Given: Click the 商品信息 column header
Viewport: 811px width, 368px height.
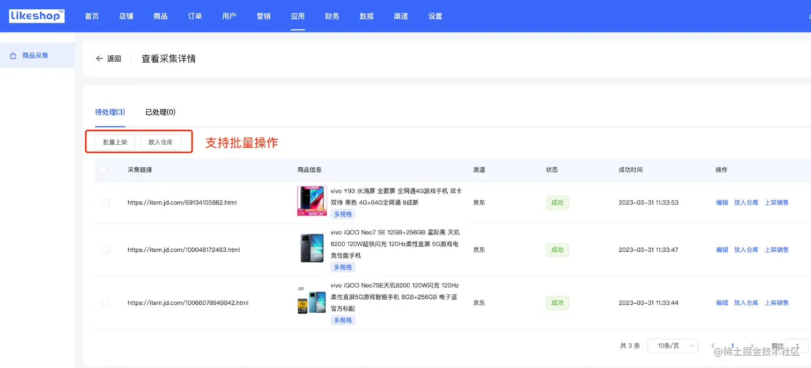Looking at the screenshot, I should (309, 170).
